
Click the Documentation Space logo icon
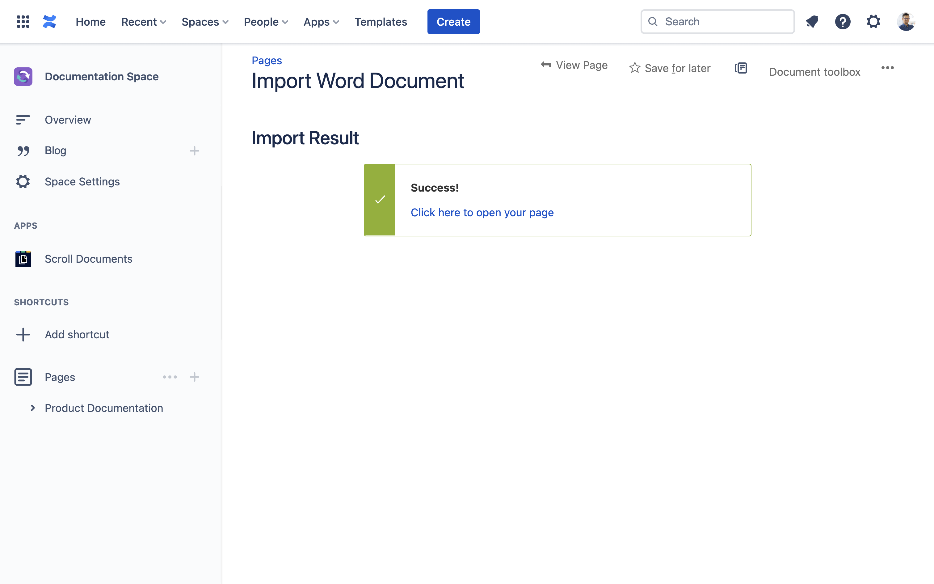click(x=23, y=77)
